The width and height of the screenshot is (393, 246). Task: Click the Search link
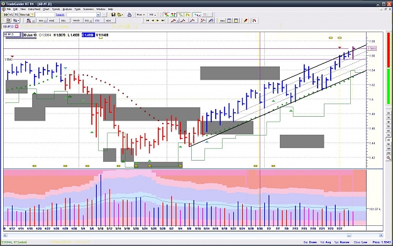point(60,15)
